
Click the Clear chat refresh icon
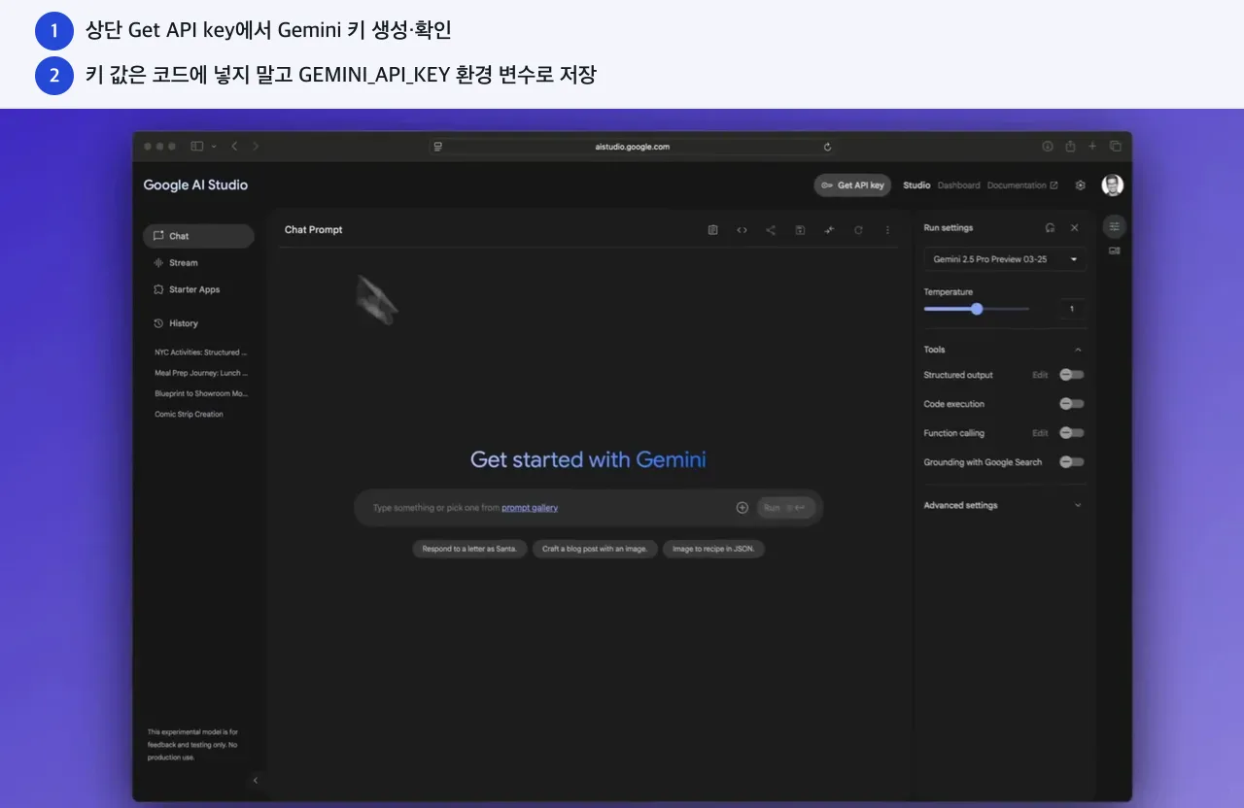pyautogui.click(x=858, y=230)
